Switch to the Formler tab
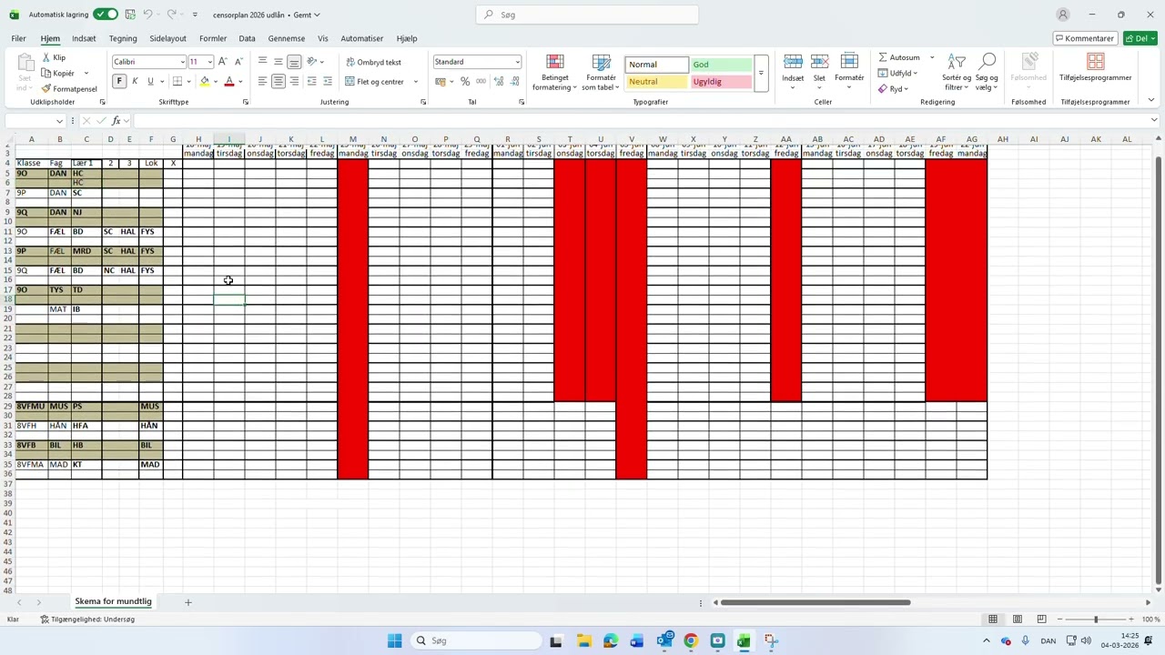This screenshot has height=655, width=1165. pyautogui.click(x=213, y=38)
